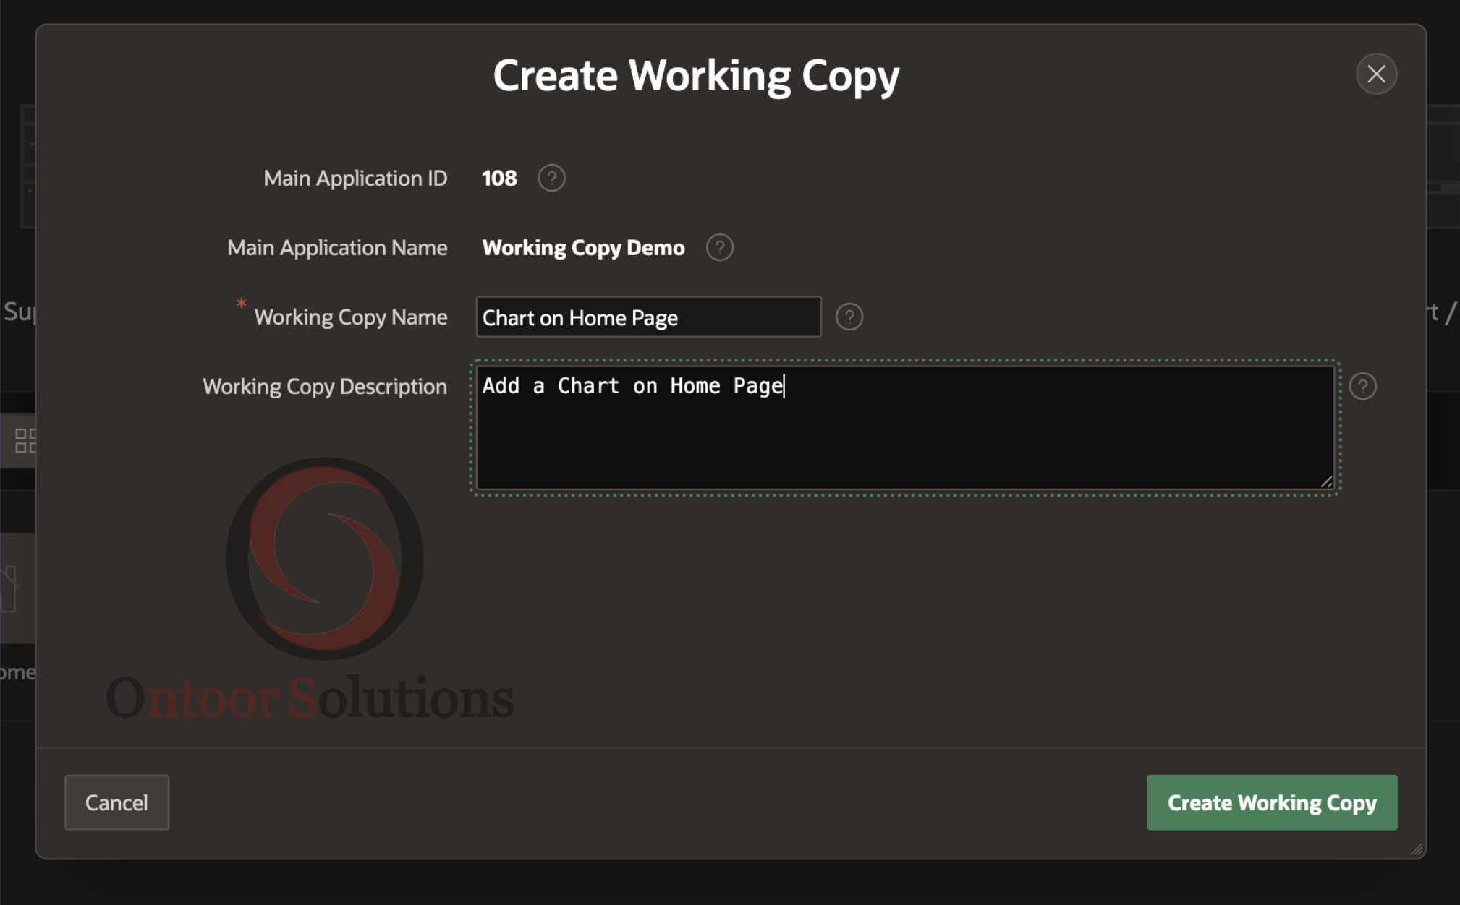Click the dialog corner resize handle
The image size is (1460, 905).
point(1417,849)
